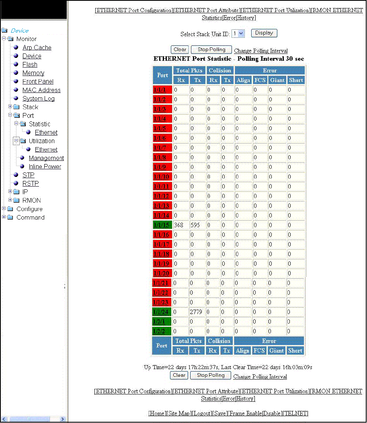Open the top Change Polling Interval link
Screen dimensions: 367x423
tap(261, 51)
